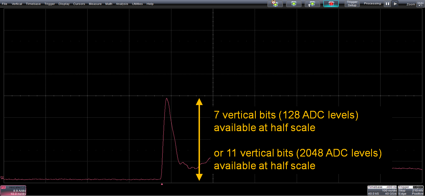Switch to Auto trigger mode
Screen dimensions: 425x196
click(275, 4)
